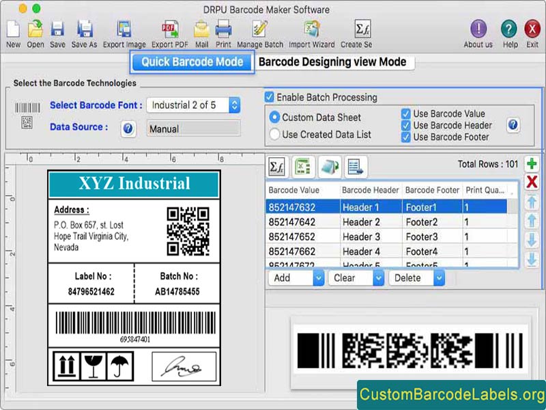The width and height of the screenshot is (546, 410).
Task: Delete rows using the red X icon
Action: coord(533,182)
